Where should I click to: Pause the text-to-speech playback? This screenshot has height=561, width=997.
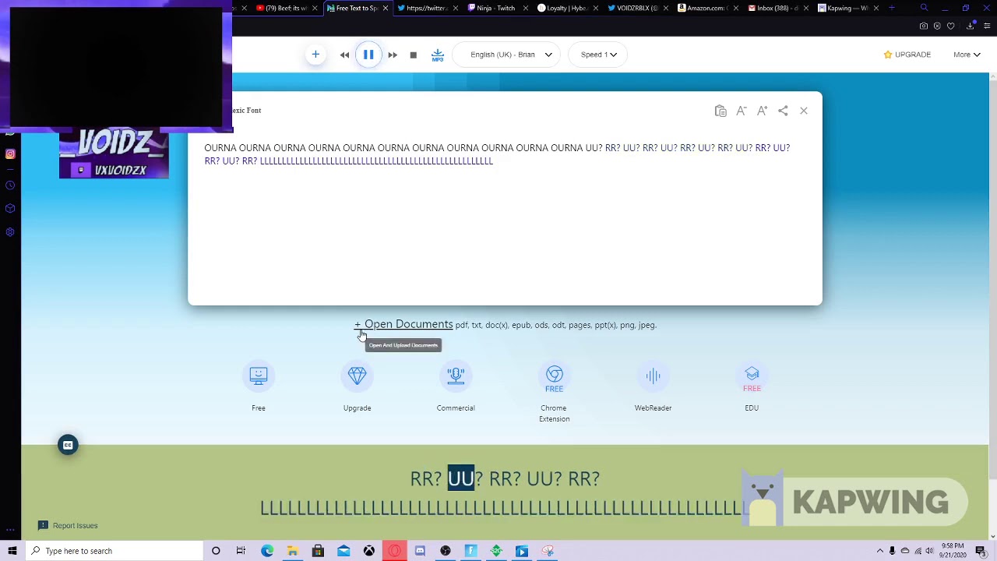point(368,55)
